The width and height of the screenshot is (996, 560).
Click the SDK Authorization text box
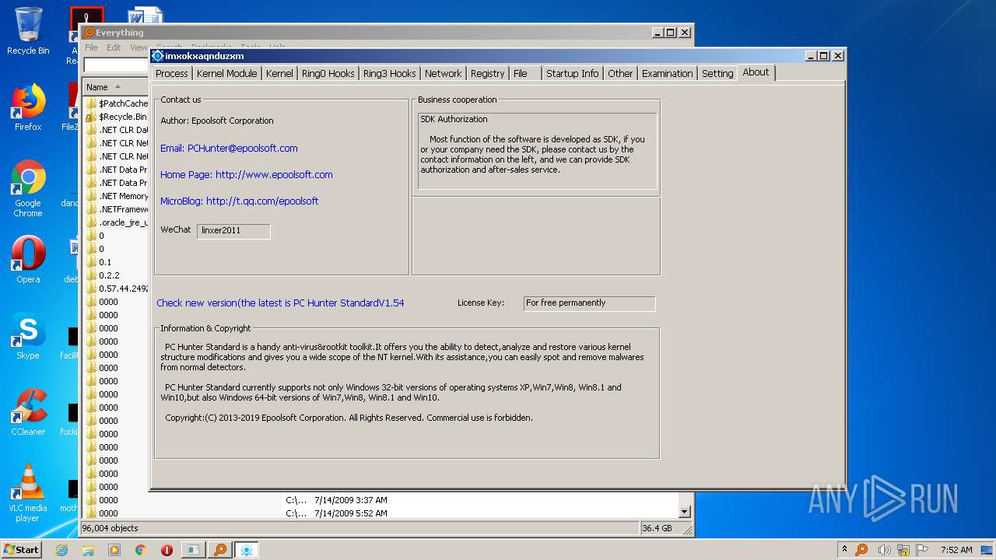pos(537,151)
